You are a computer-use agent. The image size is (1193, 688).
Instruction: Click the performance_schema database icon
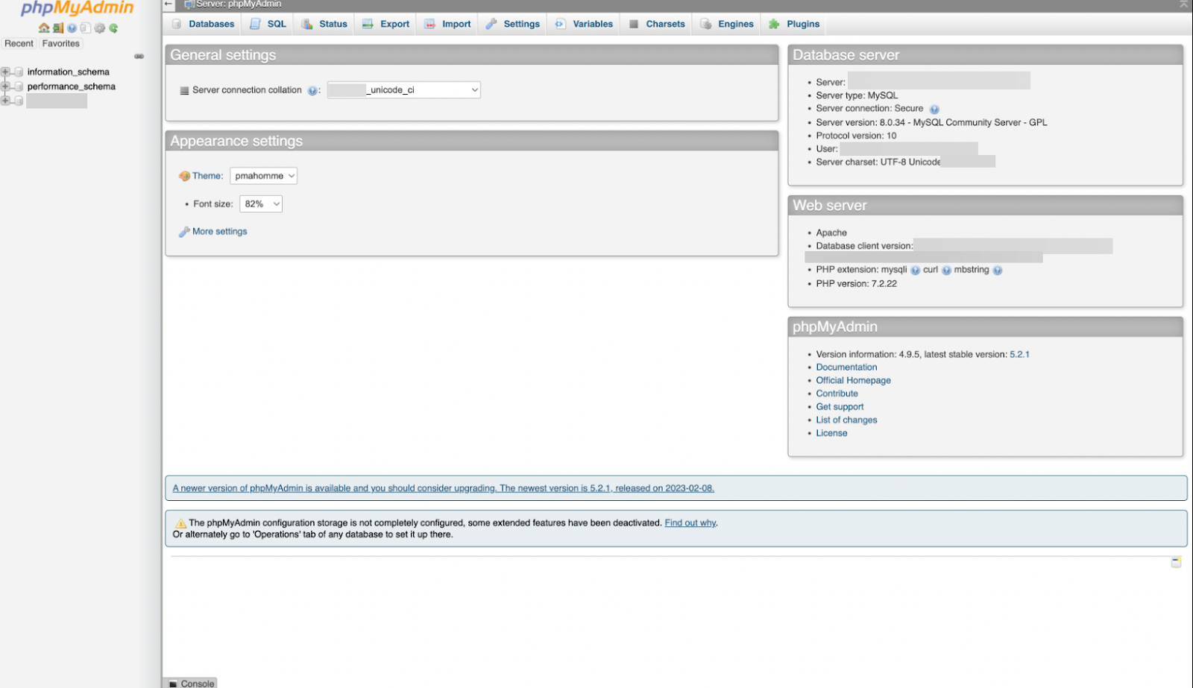tap(19, 86)
